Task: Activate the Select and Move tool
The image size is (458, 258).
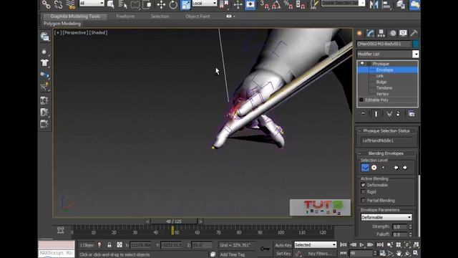Action: [161, 5]
